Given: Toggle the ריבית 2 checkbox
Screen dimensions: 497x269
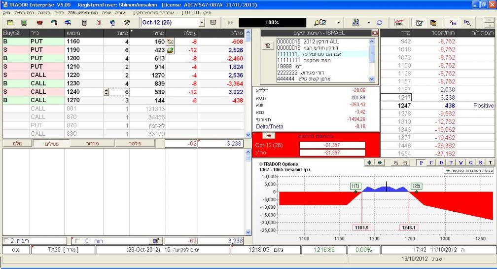Looking at the screenshot, I should pyautogui.click(x=5, y=240).
